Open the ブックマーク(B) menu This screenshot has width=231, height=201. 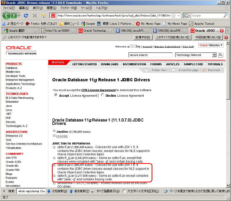(x=68, y=8)
